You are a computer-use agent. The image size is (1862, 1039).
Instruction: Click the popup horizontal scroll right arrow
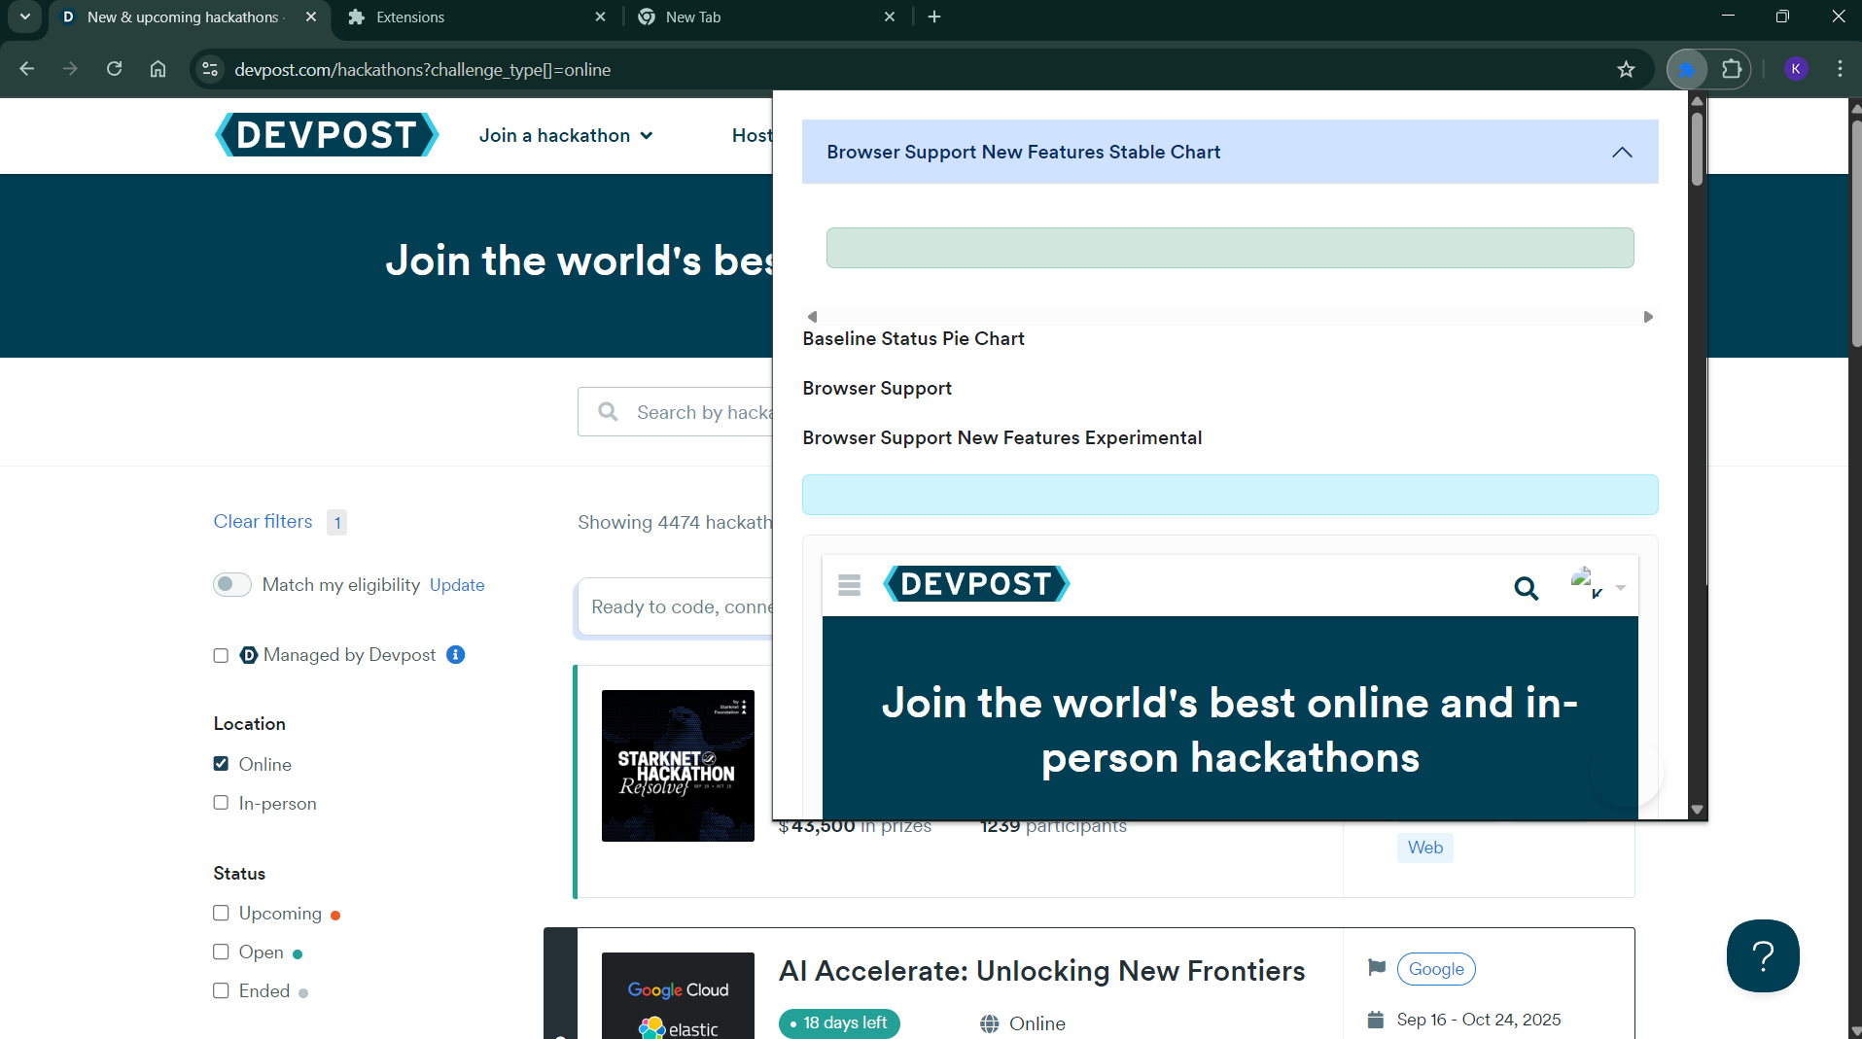click(x=1648, y=317)
